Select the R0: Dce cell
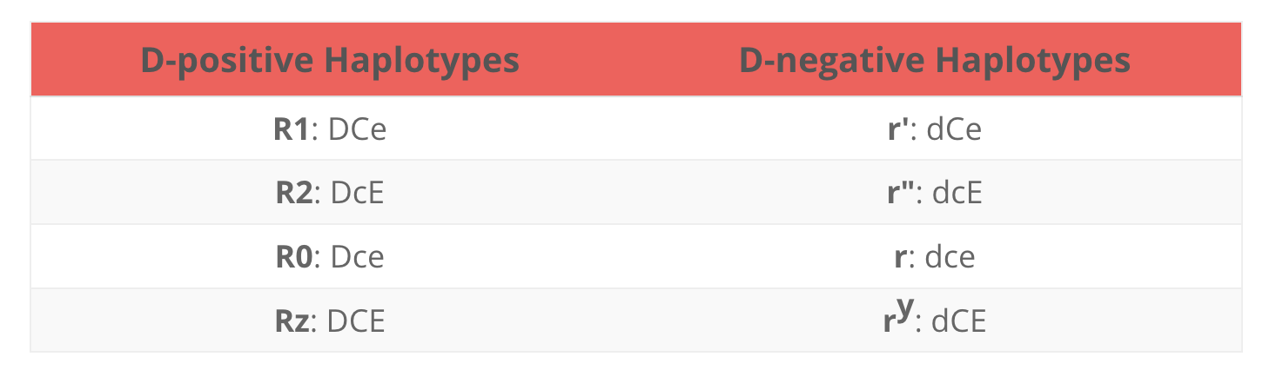1276x370 pixels. pos(329,257)
